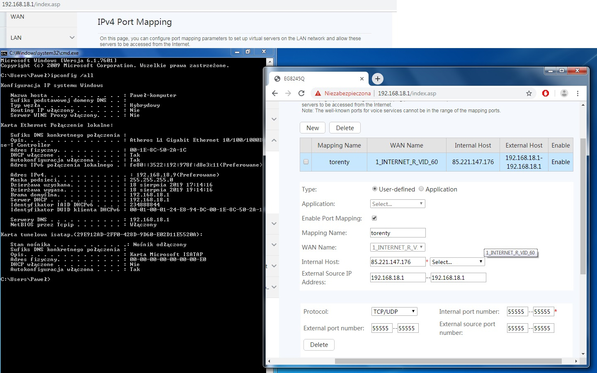Open the Protocol TCP/UDP dropdown
597x373 pixels.
point(394,312)
